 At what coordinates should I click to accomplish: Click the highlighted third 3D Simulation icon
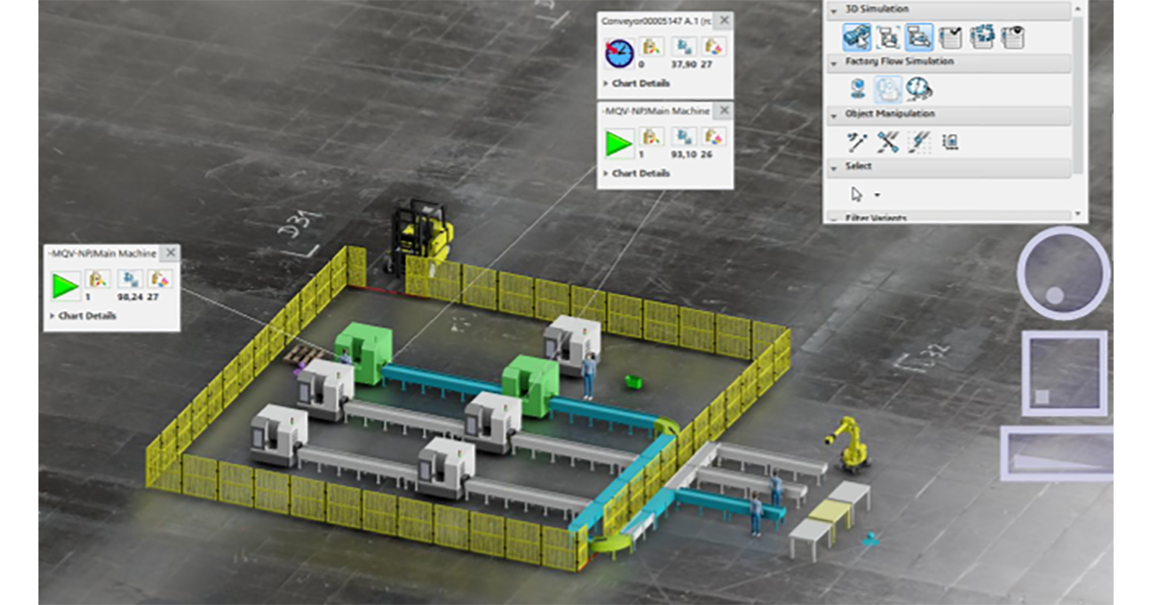919,36
